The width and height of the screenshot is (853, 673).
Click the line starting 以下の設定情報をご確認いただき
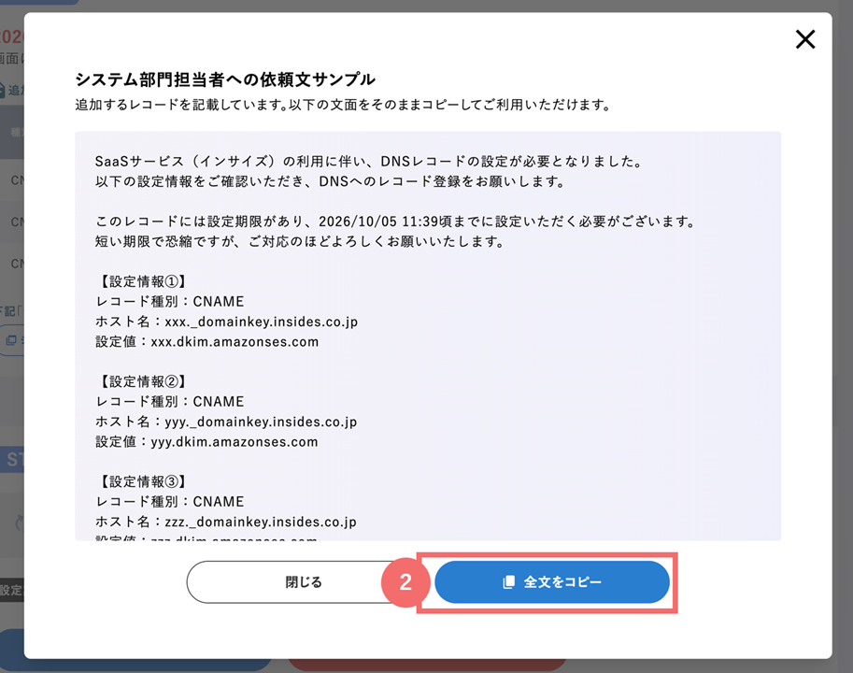point(331,181)
